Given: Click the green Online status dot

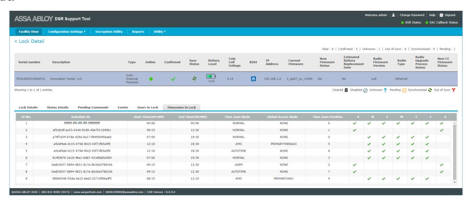Looking at the screenshot, I should [151, 79].
